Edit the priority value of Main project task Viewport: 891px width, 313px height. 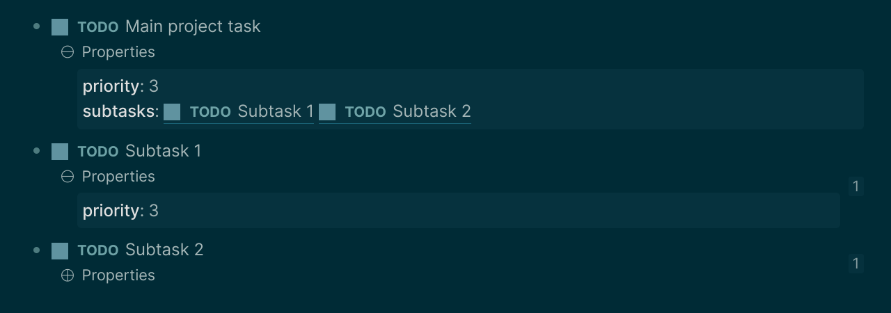coord(154,86)
